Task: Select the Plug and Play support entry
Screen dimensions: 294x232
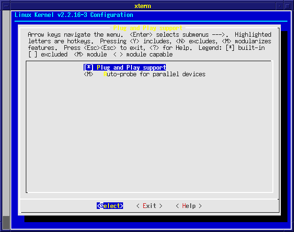Action: click(x=131, y=68)
